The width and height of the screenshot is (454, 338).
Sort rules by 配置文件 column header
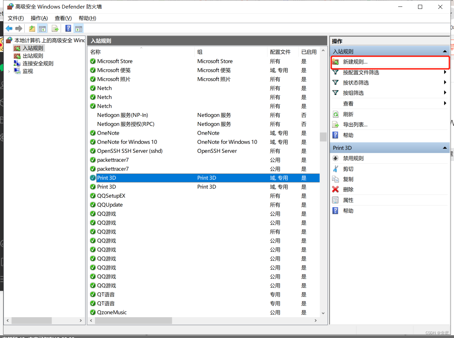coord(283,52)
